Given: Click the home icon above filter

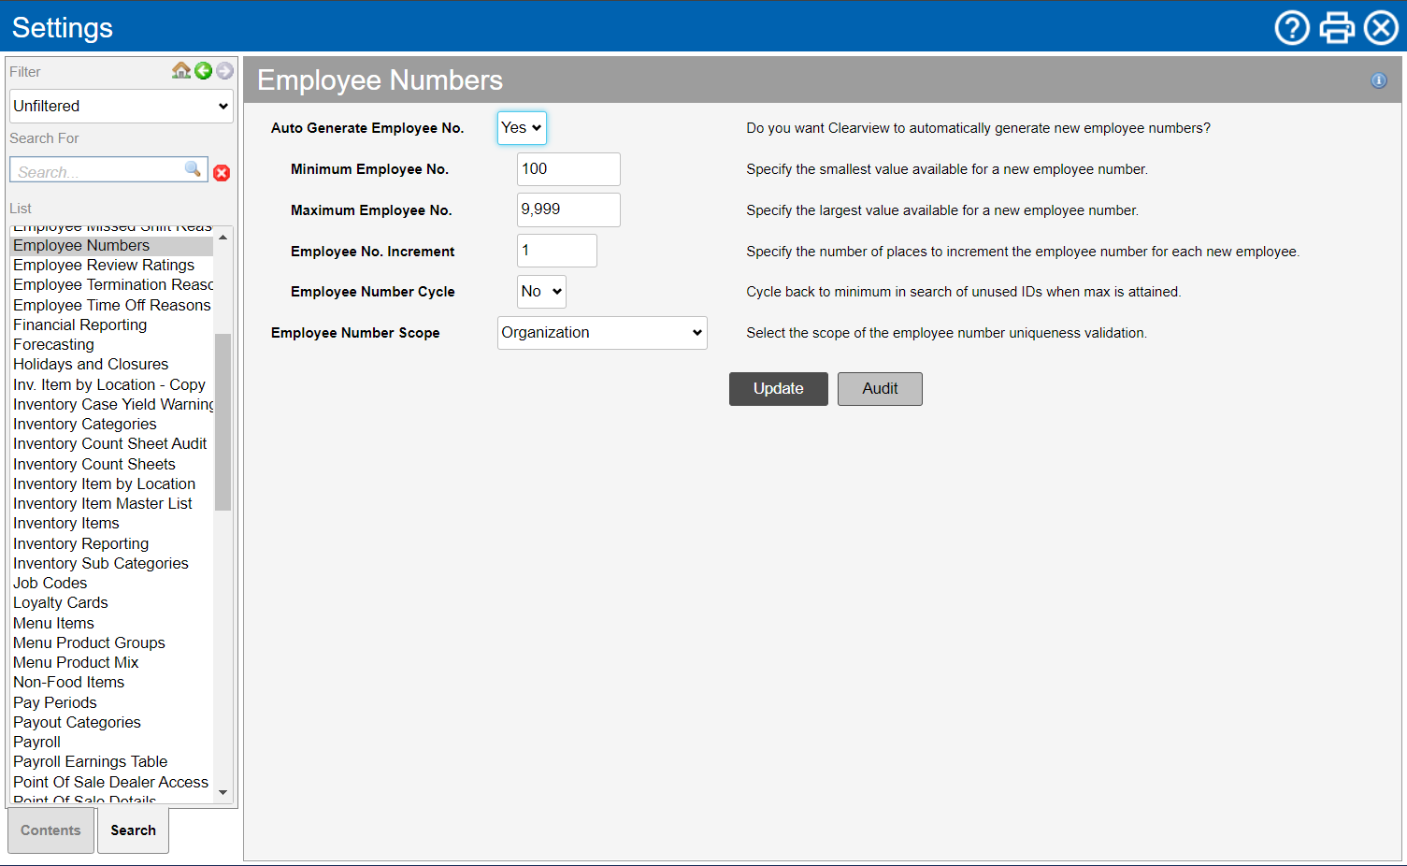Looking at the screenshot, I should (181, 71).
